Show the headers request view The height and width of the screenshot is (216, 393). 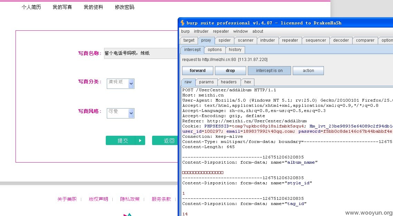click(228, 82)
